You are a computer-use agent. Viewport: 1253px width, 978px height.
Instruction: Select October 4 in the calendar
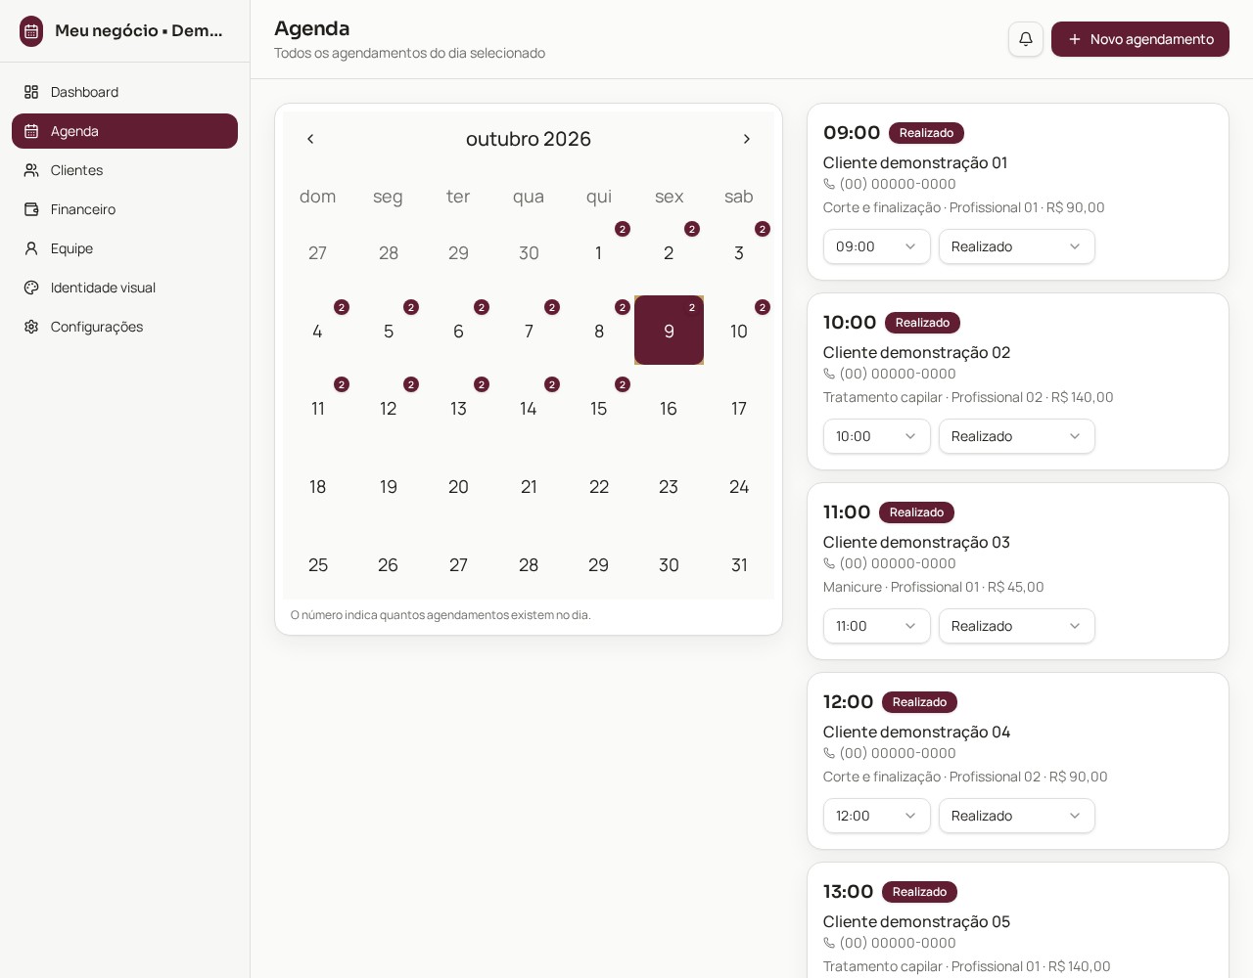tap(318, 331)
